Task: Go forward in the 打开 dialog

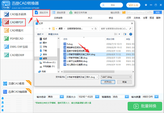Action: pos(42,29)
